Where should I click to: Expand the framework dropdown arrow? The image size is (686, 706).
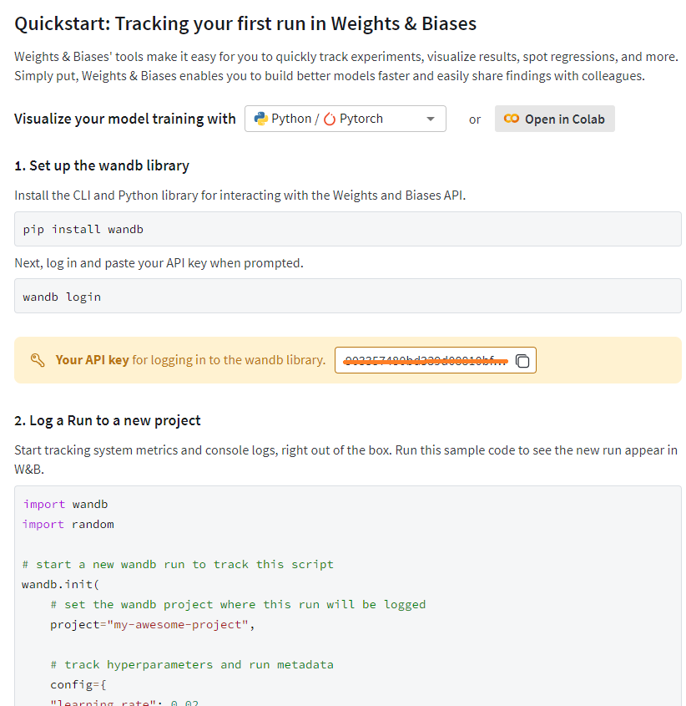(x=431, y=119)
